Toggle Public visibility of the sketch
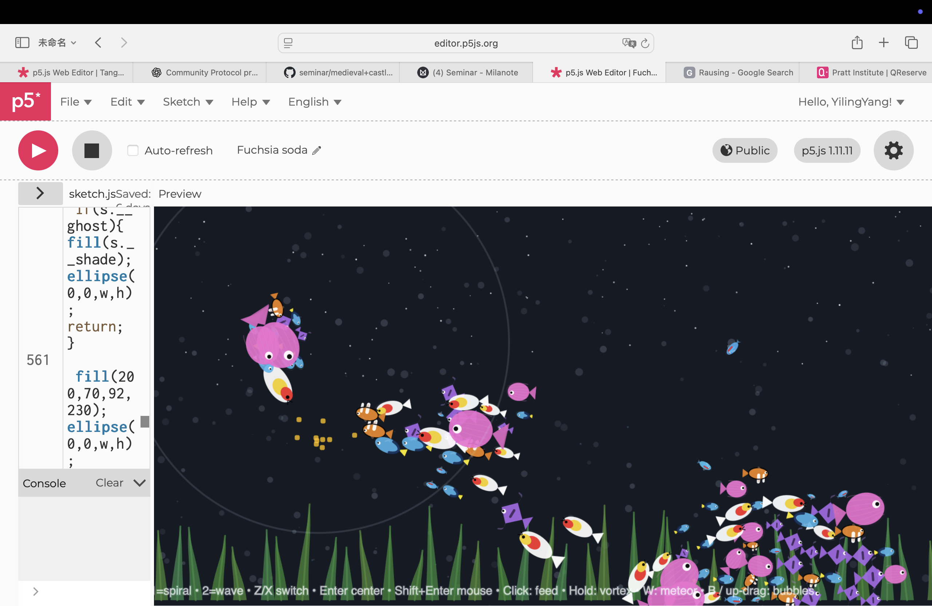The width and height of the screenshot is (932, 606). pyautogui.click(x=745, y=150)
